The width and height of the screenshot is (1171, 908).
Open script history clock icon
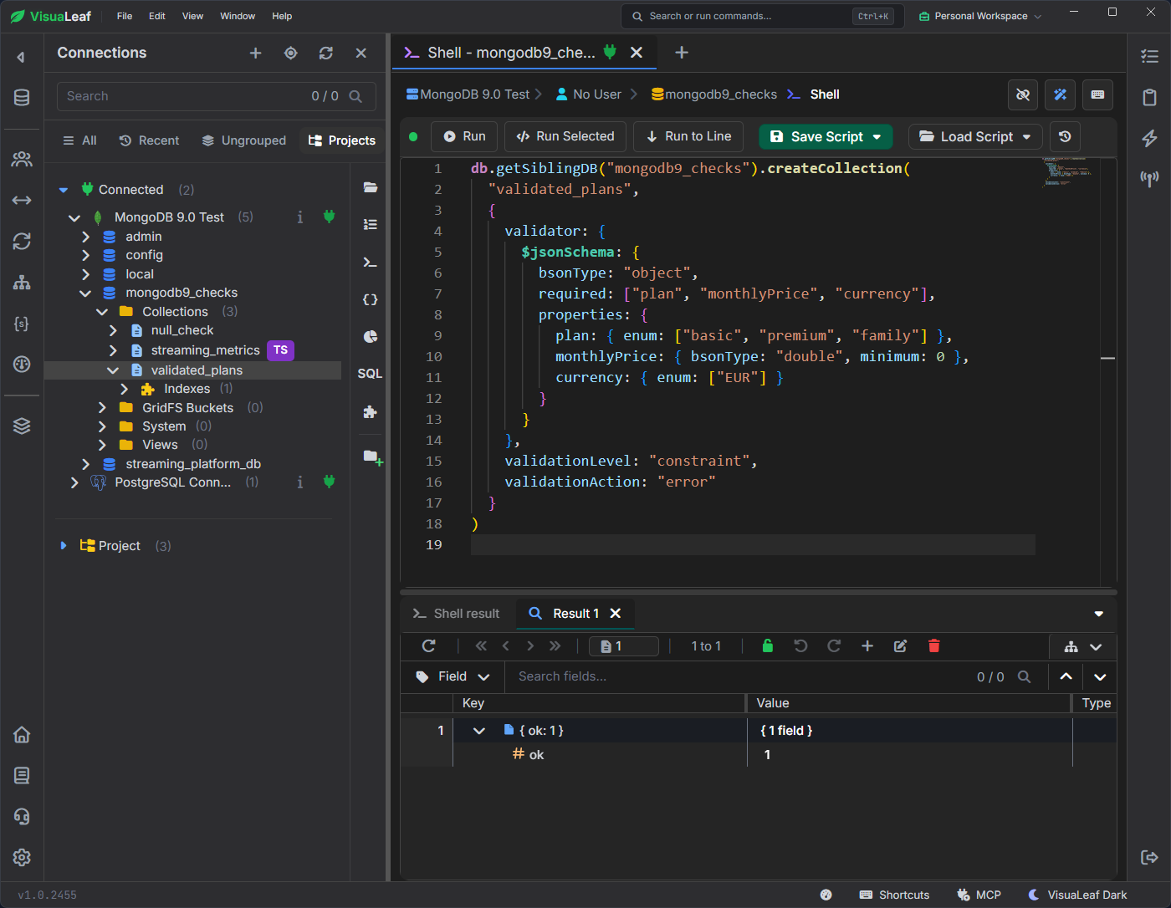point(1065,136)
